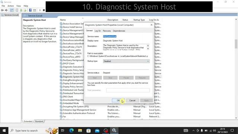Switch to the Log On tab
Image resolution: width=238 pixels, height=134 pixels.
[97, 31]
